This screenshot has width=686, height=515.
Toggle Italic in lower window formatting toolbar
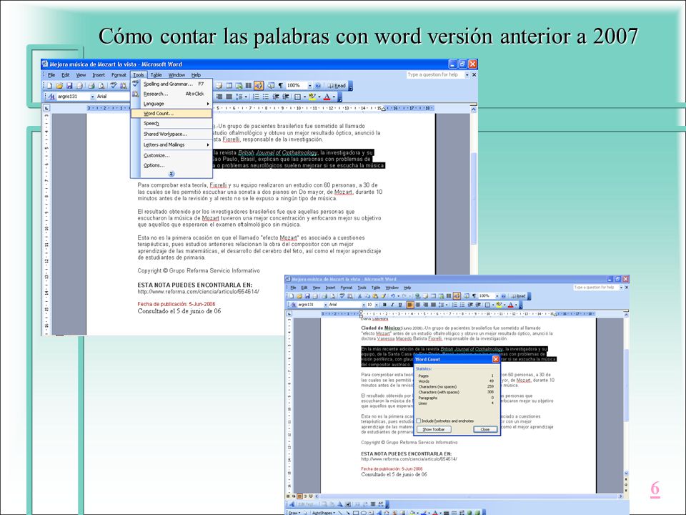pos(392,305)
